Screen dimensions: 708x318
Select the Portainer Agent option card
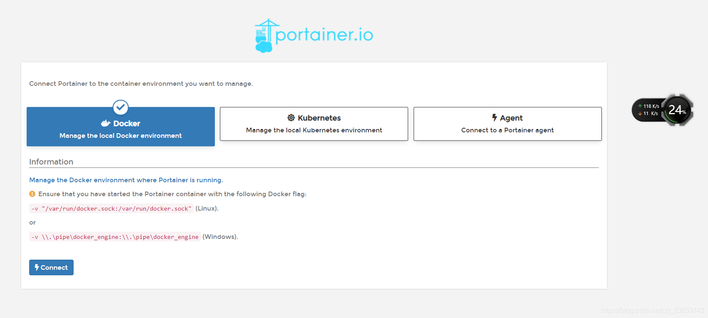tap(508, 124)
